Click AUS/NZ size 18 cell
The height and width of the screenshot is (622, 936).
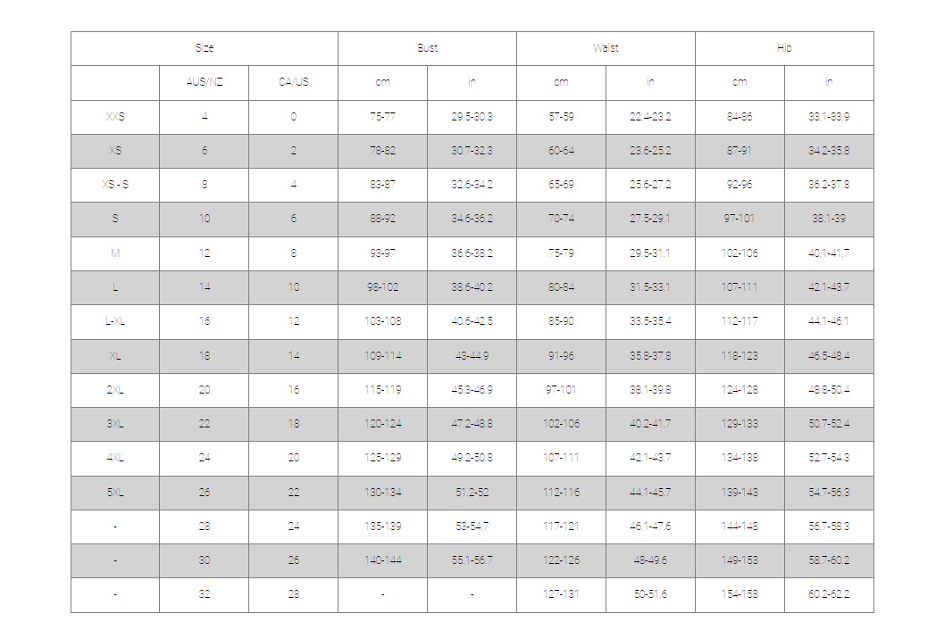click(205, 355)
